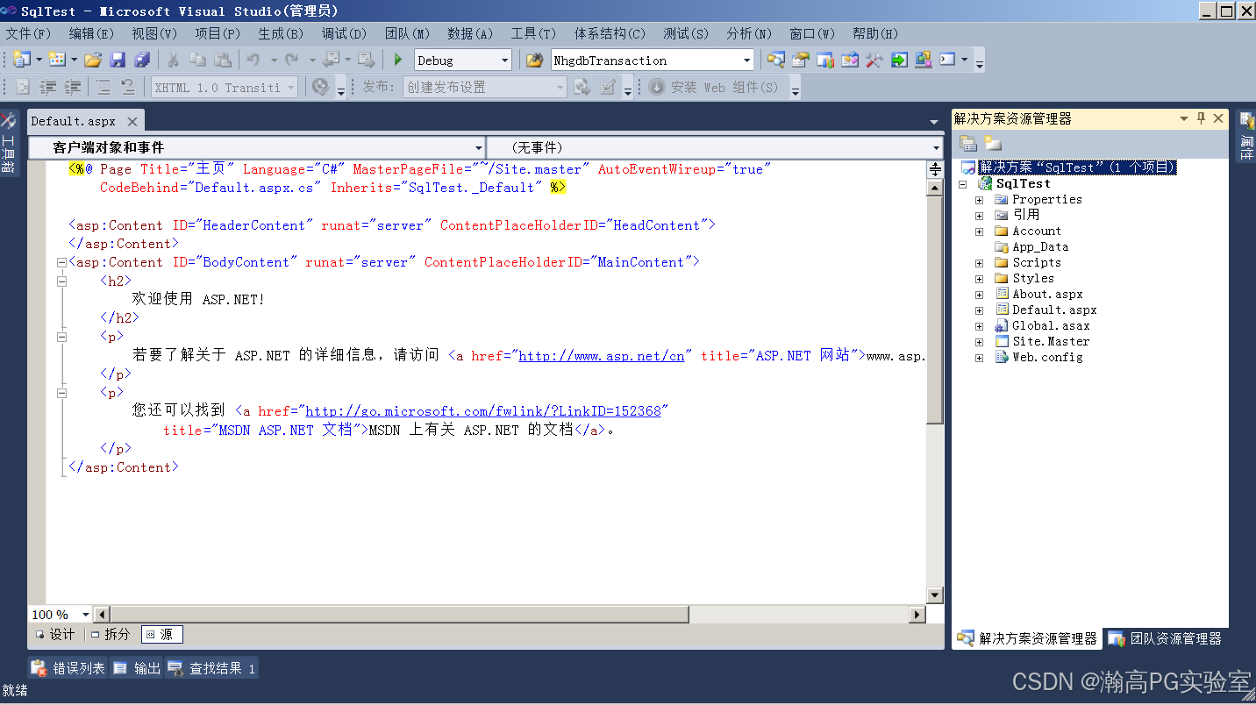This screenshot has width=1256, height=705.
Task: Switch to the 团队资源管理器 tab
Action: [x=1166, y=638]
